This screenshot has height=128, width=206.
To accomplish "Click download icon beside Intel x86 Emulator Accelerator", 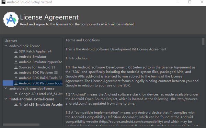I will (16, 104).
